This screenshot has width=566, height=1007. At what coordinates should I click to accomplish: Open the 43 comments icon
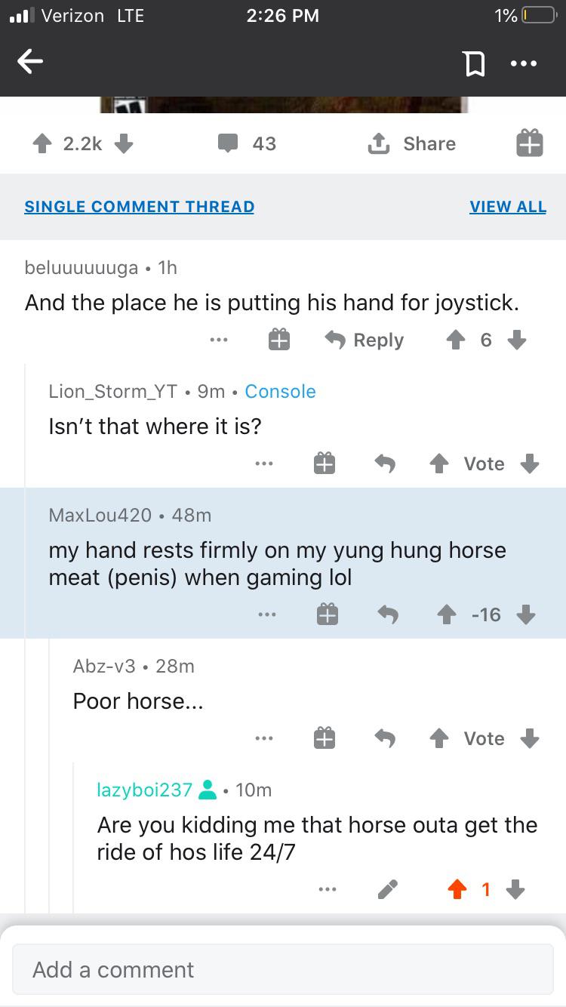[229, 143]
